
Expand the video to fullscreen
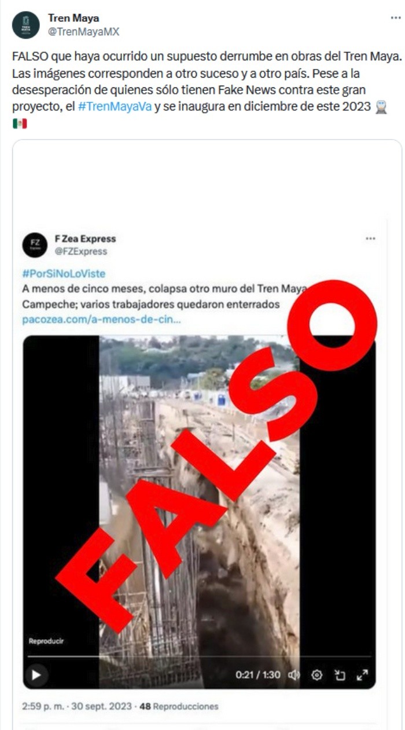pos(362,674)
